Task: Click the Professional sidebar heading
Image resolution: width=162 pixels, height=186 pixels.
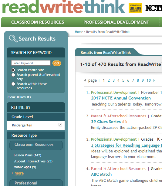Action: click(x=36, y=183)
